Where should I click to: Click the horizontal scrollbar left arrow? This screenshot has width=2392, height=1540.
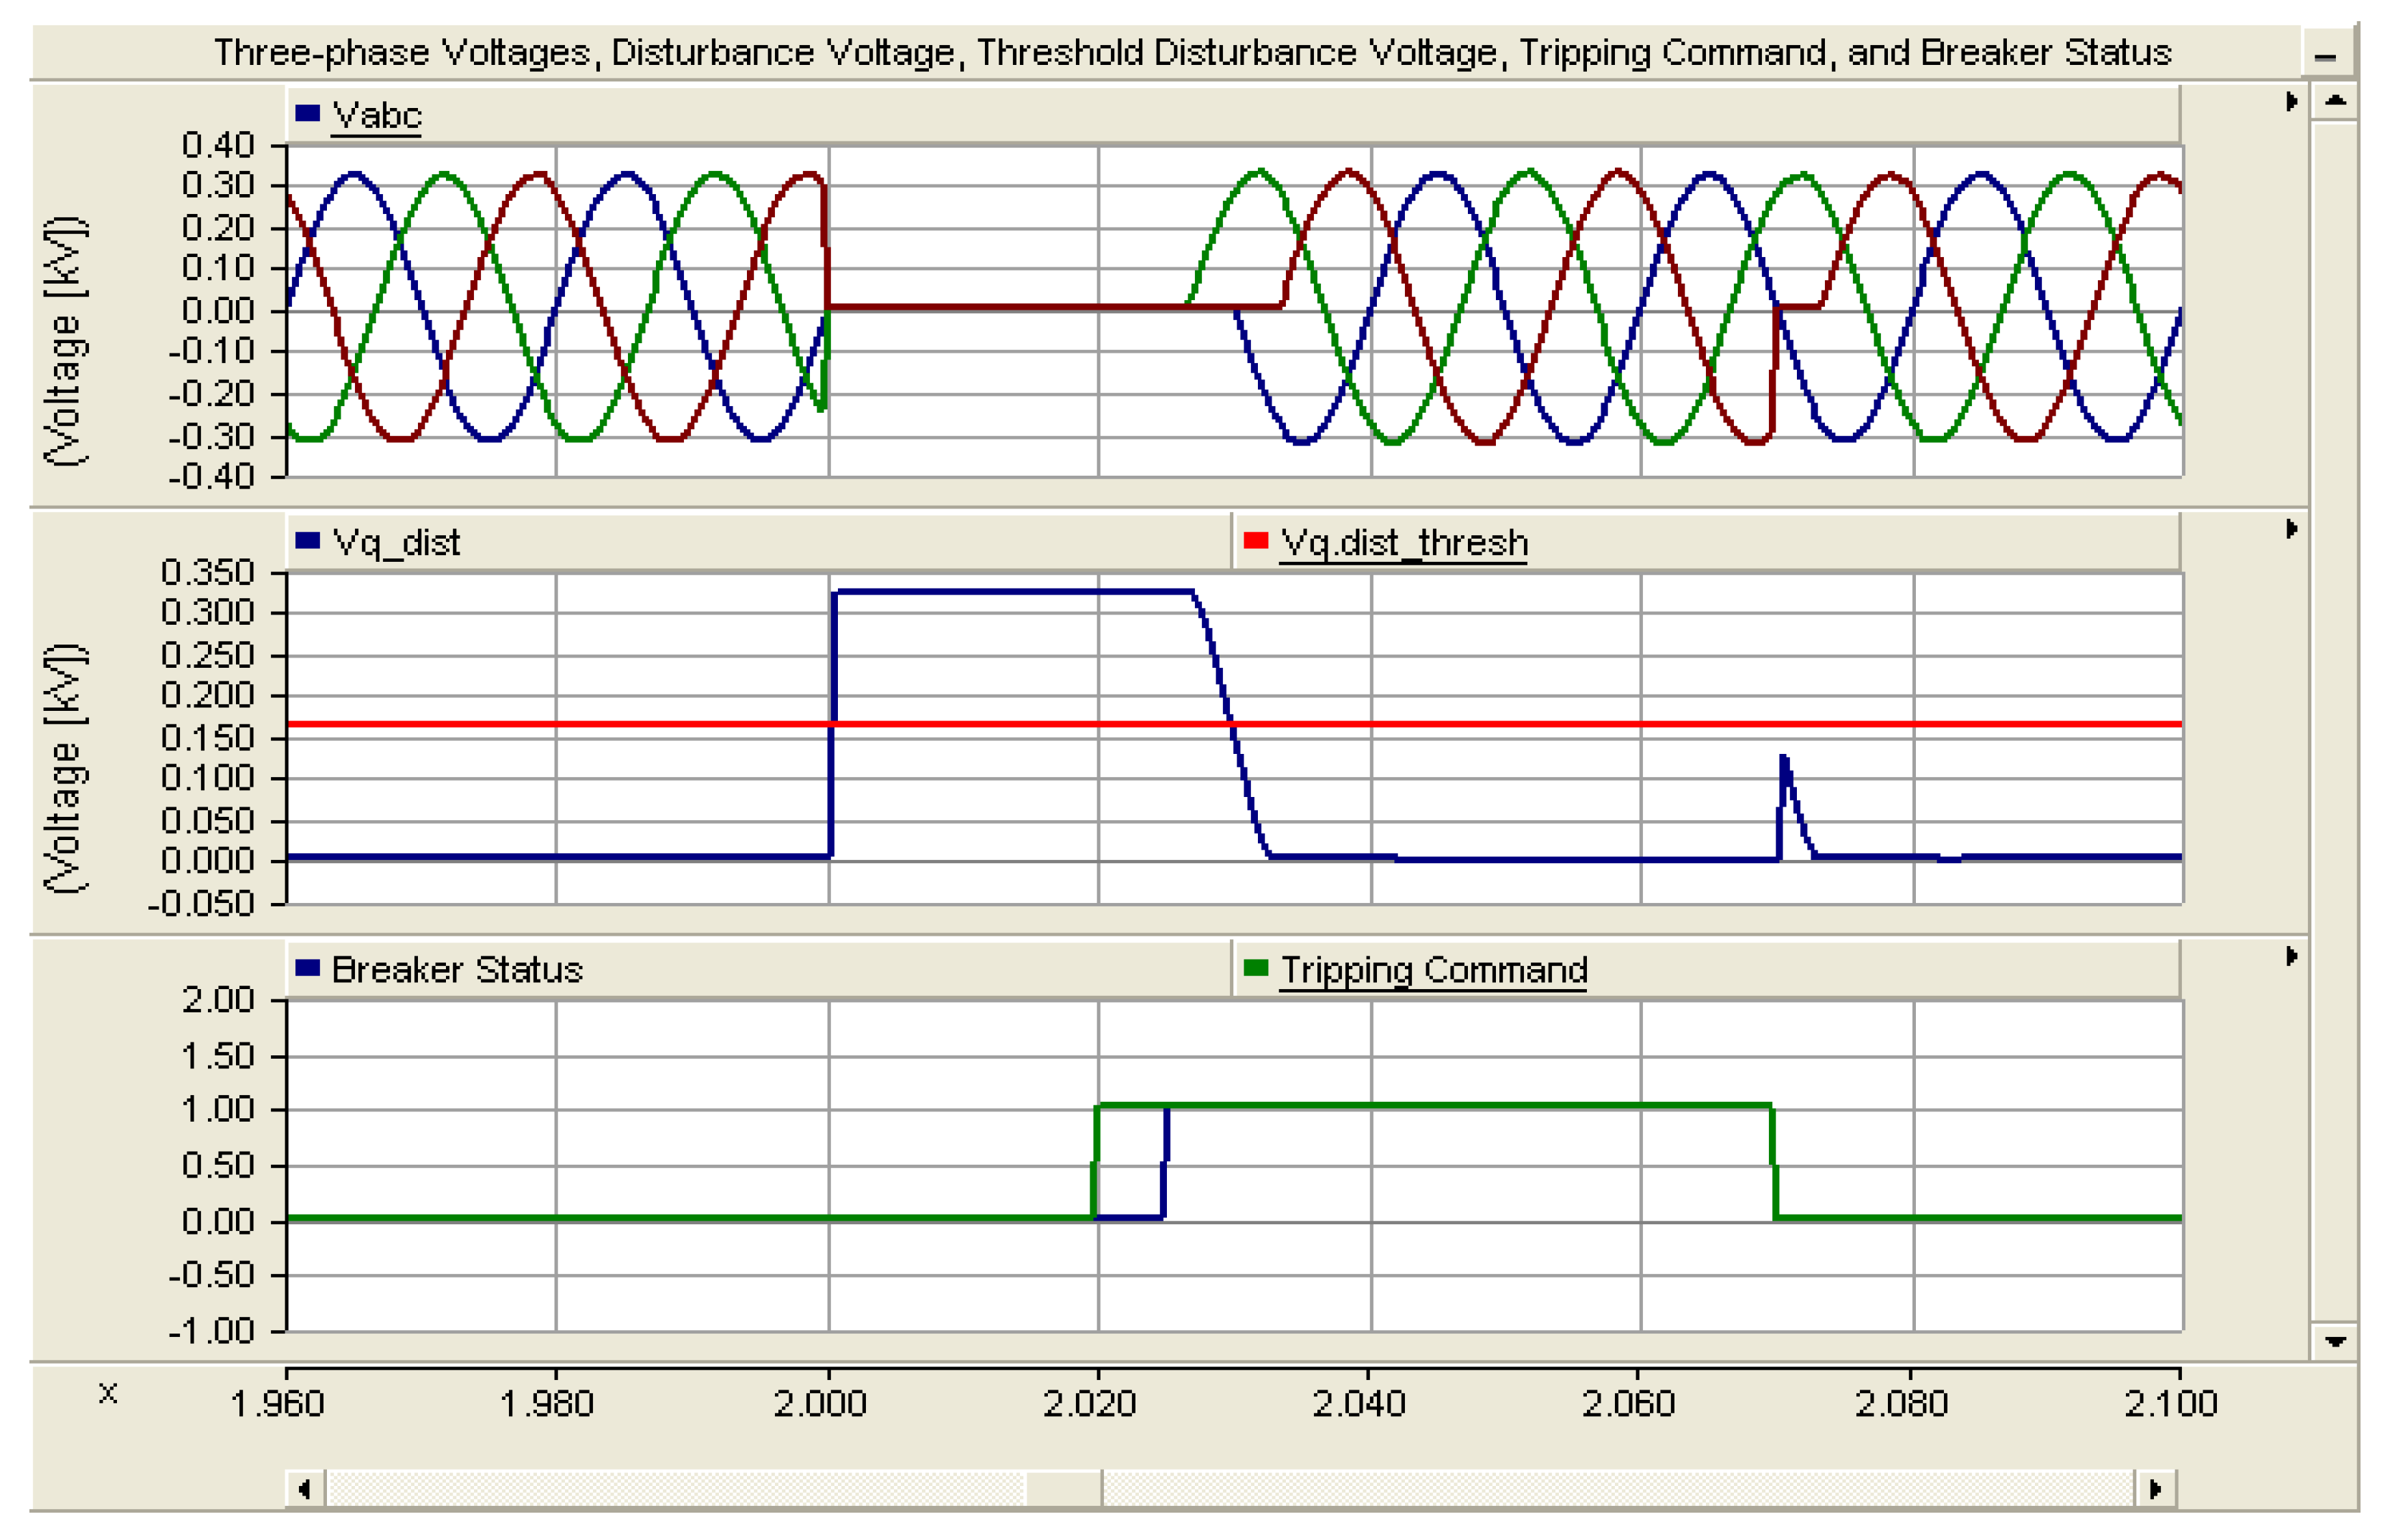305,1489
